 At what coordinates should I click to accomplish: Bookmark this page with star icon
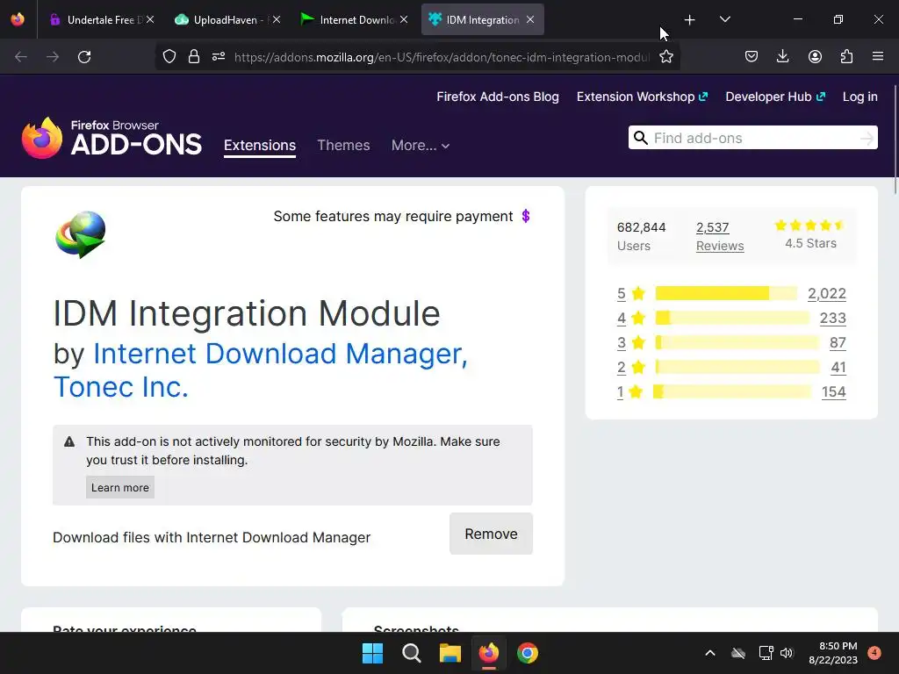[x=665, y=57]
